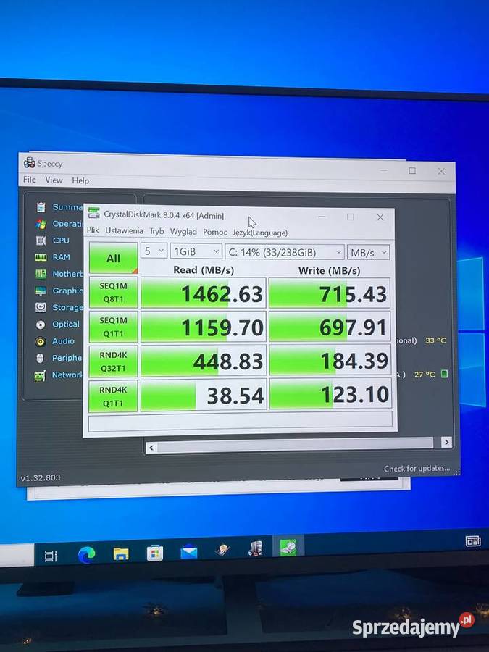
Task: Open Microsoft Edge from the taskbar
Action: click(87, 554)
